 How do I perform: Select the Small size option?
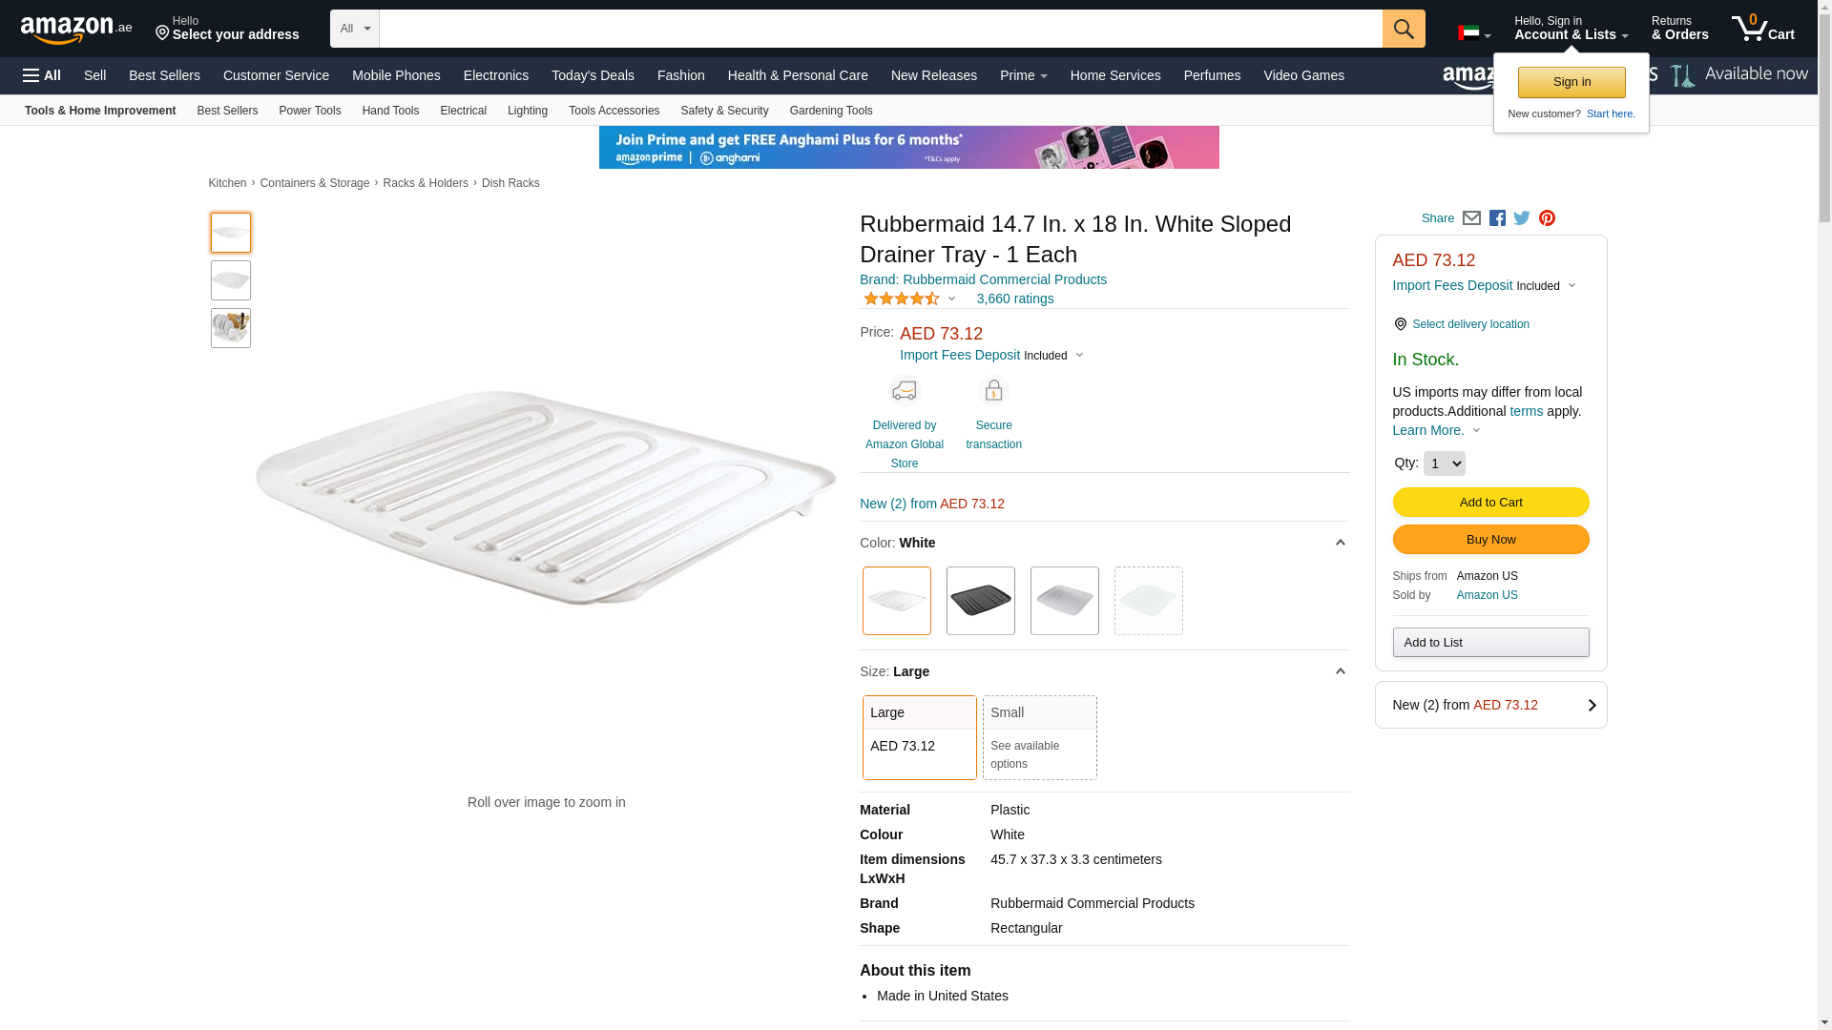point(1039,736)
